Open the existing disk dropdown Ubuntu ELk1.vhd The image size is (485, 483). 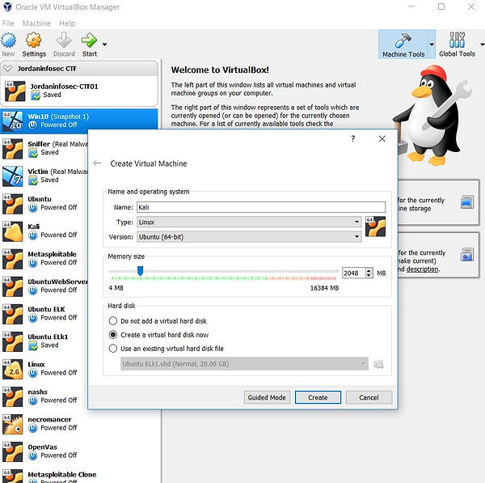pos(244,364)
